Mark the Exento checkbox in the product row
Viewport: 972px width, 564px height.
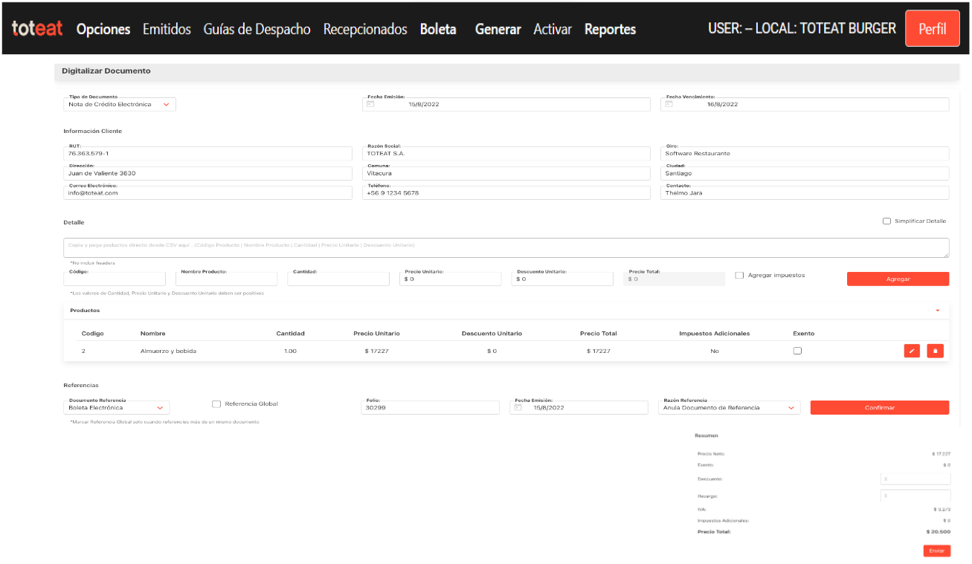(796, 350)
